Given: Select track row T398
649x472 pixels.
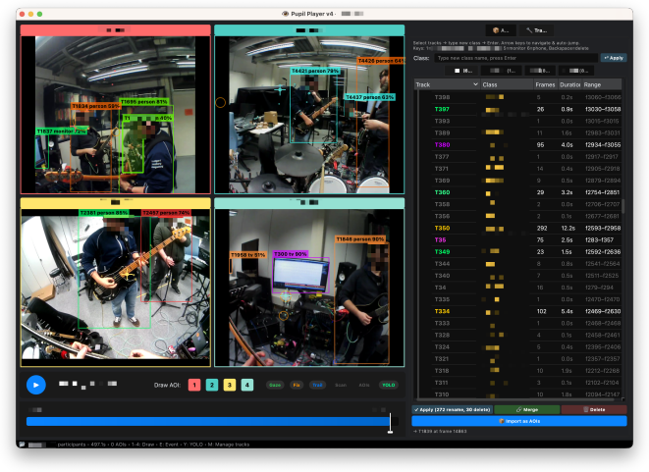Looking at the screenshot, I should tap(519, 97).
